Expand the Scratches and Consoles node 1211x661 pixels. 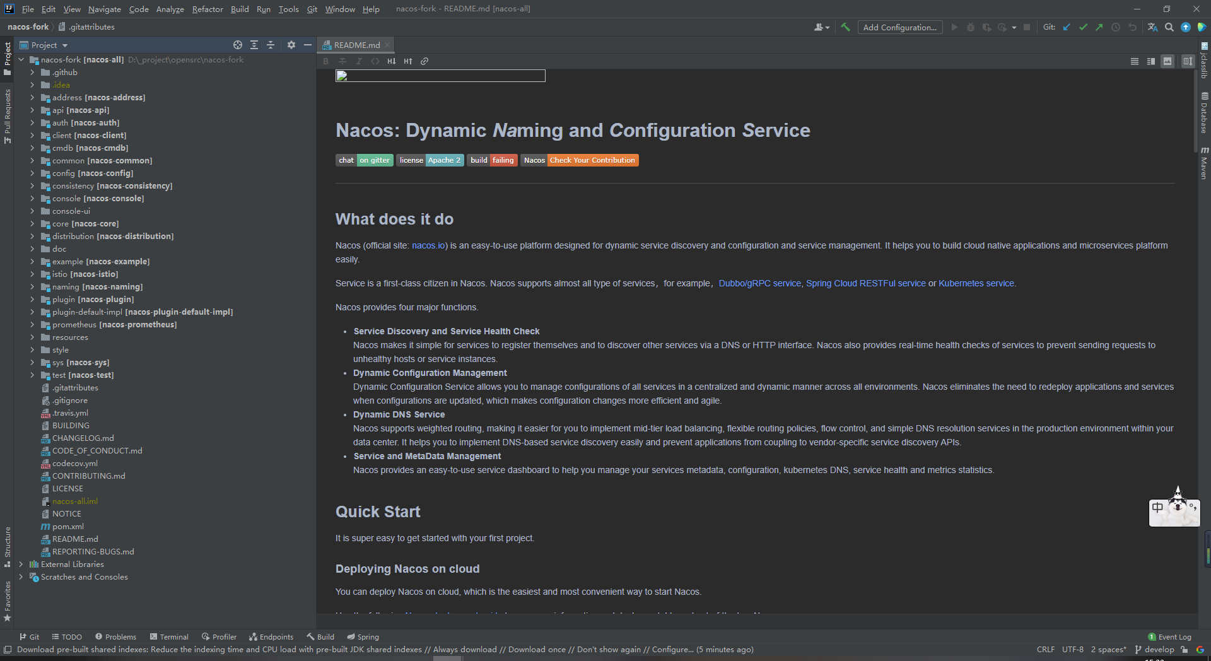tap(21, 577)
